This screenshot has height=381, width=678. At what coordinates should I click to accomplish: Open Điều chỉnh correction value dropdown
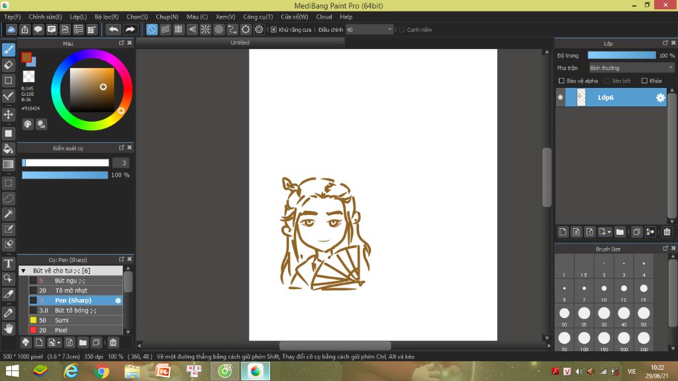tap(369, 29)
